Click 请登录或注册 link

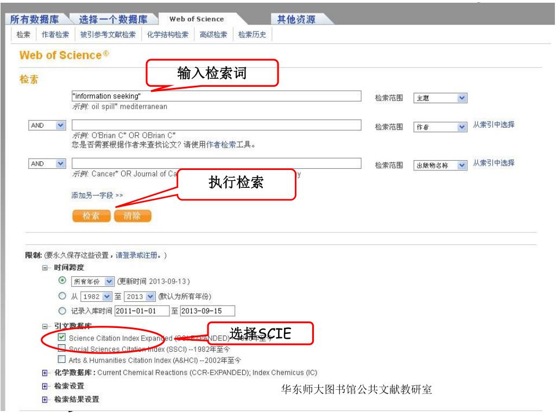pyautogui.click(x=136, y=255)
